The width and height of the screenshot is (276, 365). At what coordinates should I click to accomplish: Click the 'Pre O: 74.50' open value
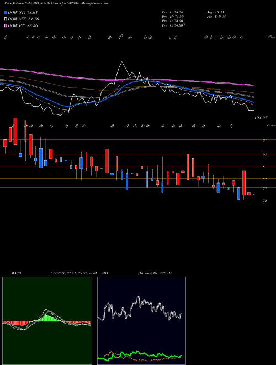click(x=173, y=12)
